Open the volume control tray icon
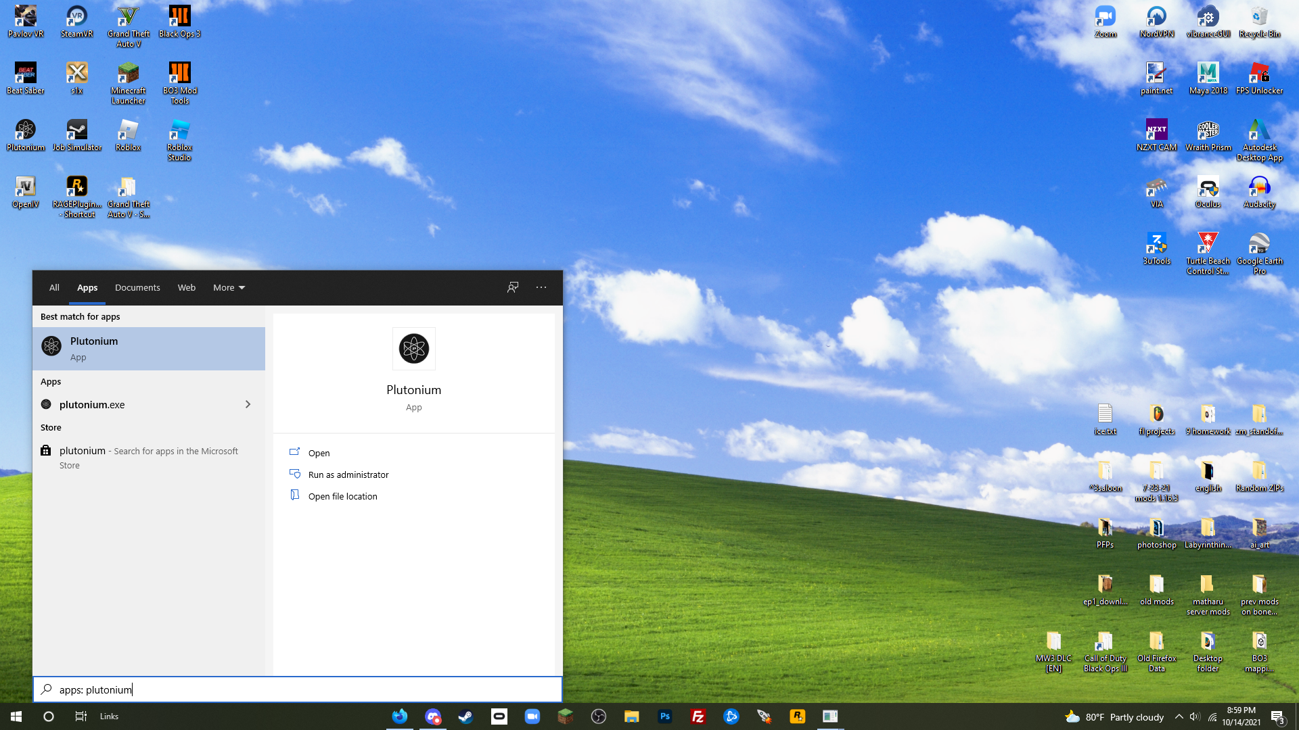1299x730 pixels. click(1195, 716)
